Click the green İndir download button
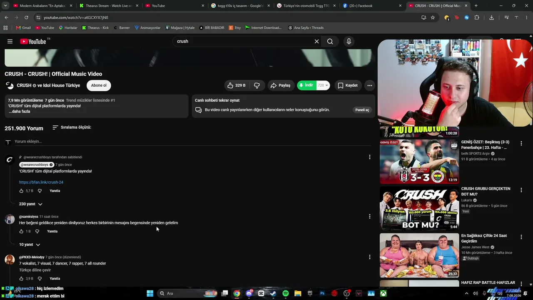Screen dimensions: 533x300 pos(307,85)
